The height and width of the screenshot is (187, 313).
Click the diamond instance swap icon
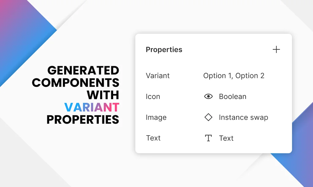(x=208, y=117)
